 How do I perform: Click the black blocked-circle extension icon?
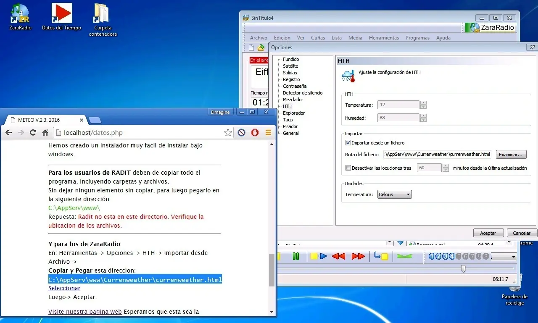(241, 133)
